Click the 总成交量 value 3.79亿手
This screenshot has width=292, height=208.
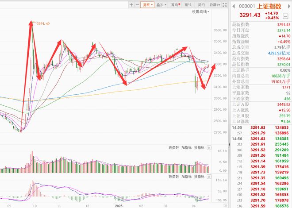(x=282, y=47)
